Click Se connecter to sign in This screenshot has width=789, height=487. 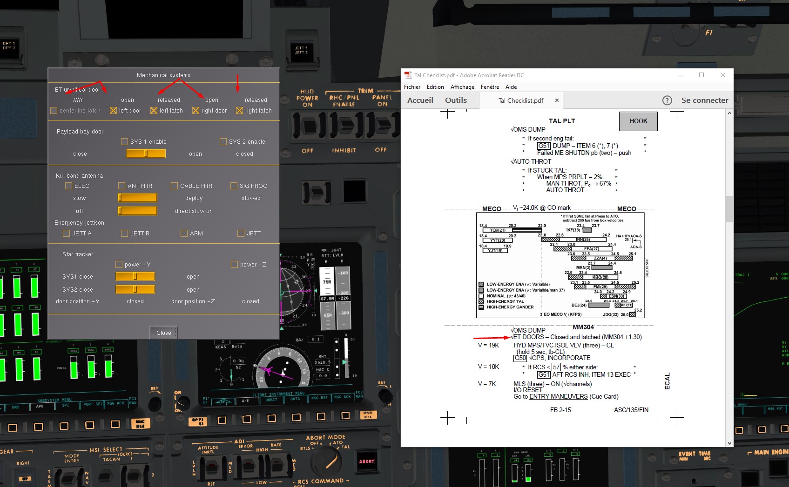[705, 100]
